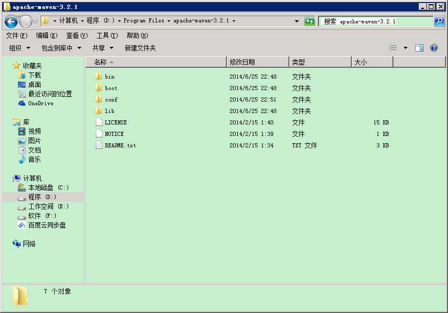Select the boot folder icon
The width and height of the screenshot is (448, 313).
click(x=98, y=87)
